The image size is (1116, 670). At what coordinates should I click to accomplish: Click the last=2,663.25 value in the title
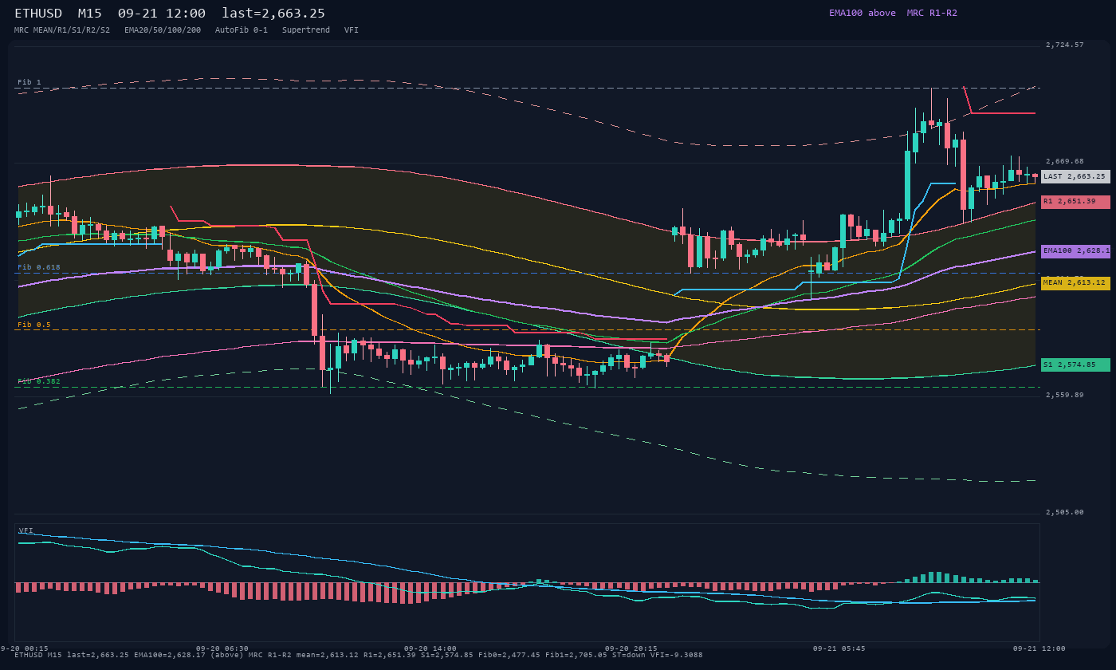pyautogui.click(x=273, y=13)
